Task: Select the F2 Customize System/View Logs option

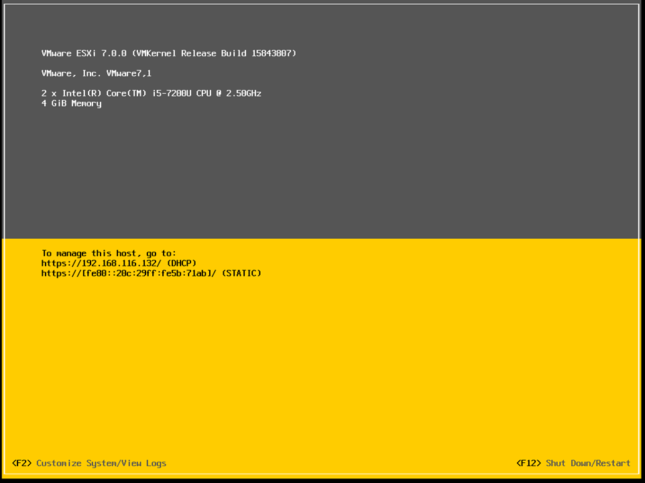Action: click(89, 464)
